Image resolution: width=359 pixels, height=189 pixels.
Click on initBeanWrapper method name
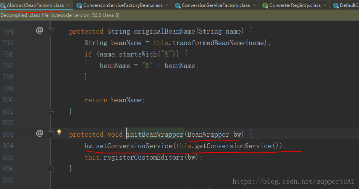(x=155, y=134)
